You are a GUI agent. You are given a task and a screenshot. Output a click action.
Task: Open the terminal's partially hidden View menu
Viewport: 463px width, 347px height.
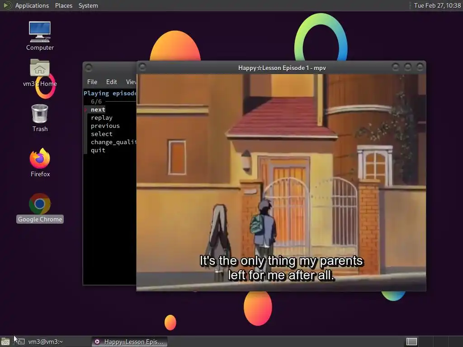(131, 82)
